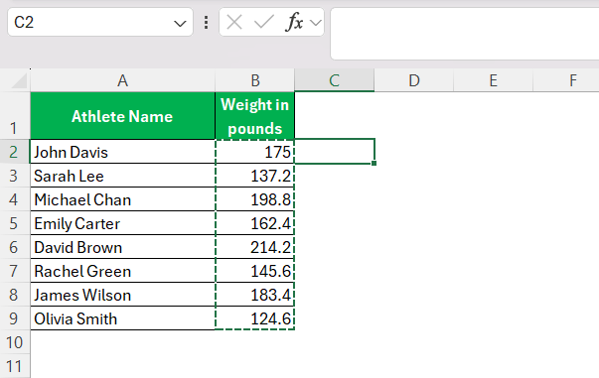
Task: Select row 11 header
Action: (x=15, y=366)
